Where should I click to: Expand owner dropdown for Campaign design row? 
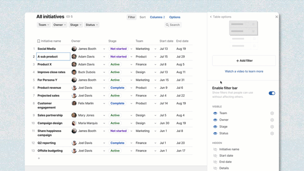click(104, 123)
